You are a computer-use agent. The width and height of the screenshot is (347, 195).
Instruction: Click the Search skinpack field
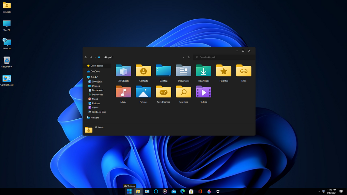[x=224, y=57]
